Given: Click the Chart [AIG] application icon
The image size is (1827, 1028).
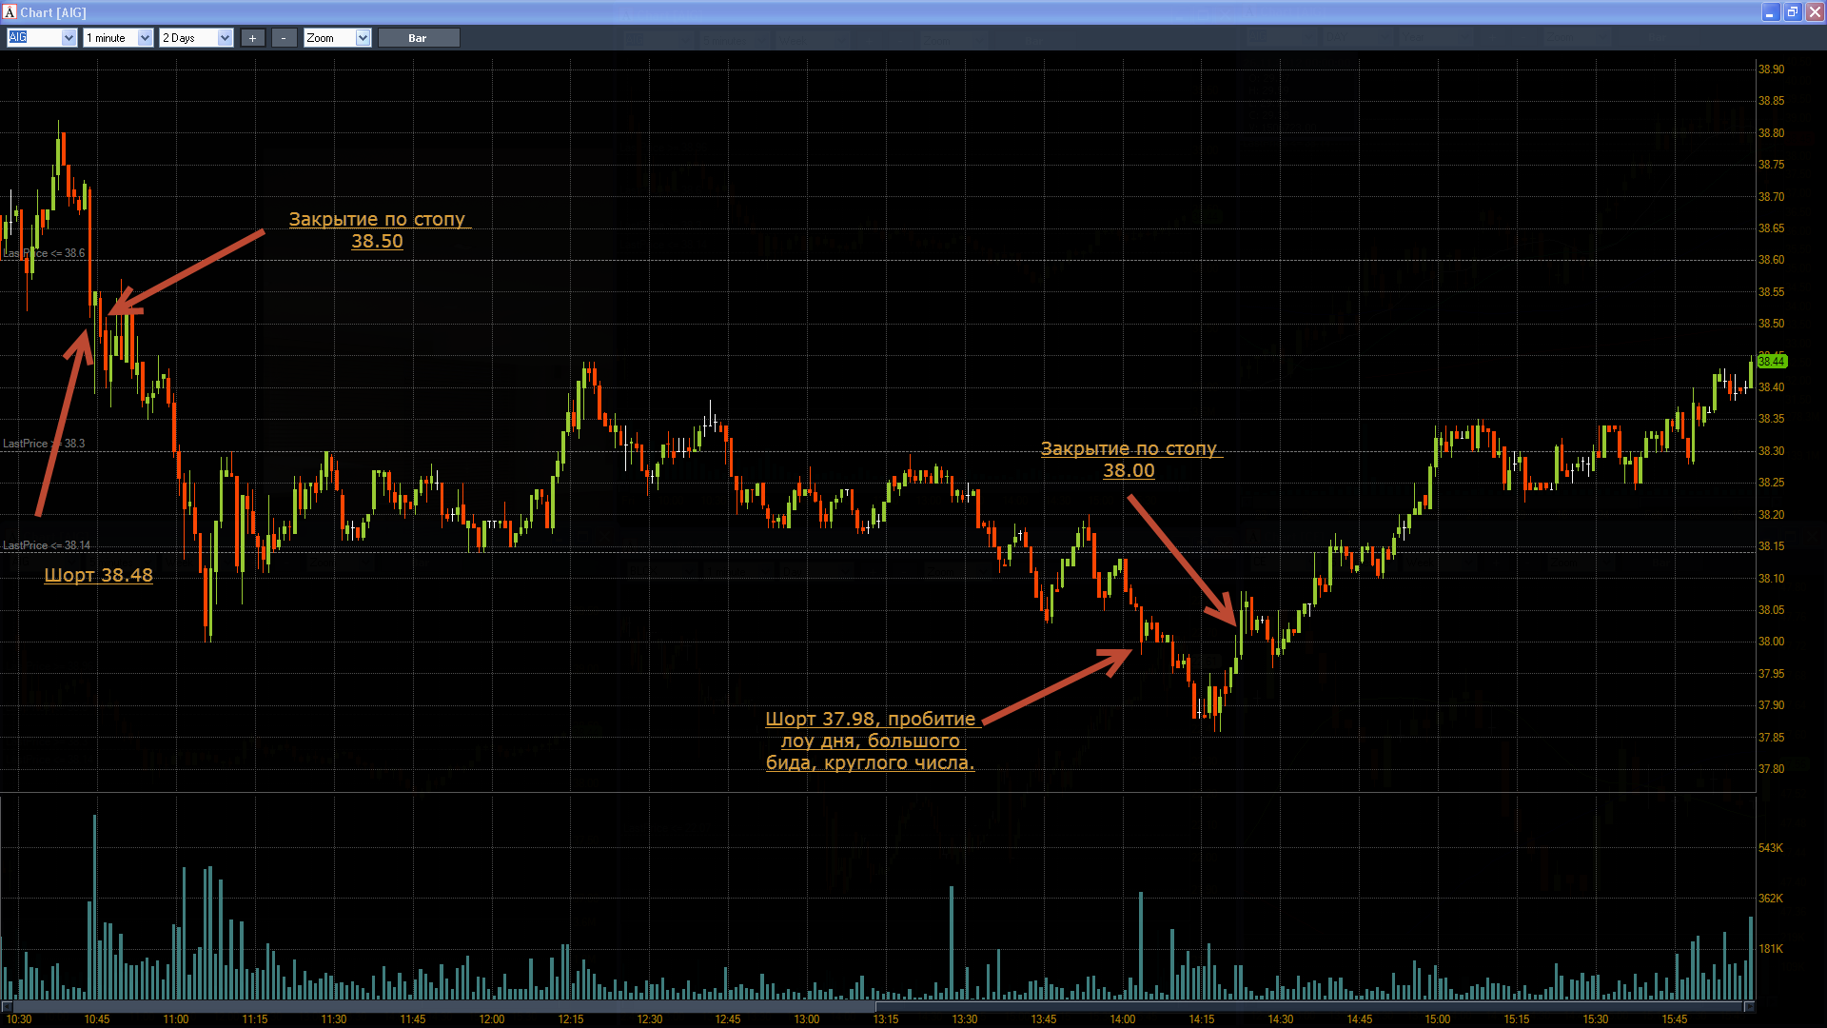Looking at the screenshot, I should (x=10, y=12).
